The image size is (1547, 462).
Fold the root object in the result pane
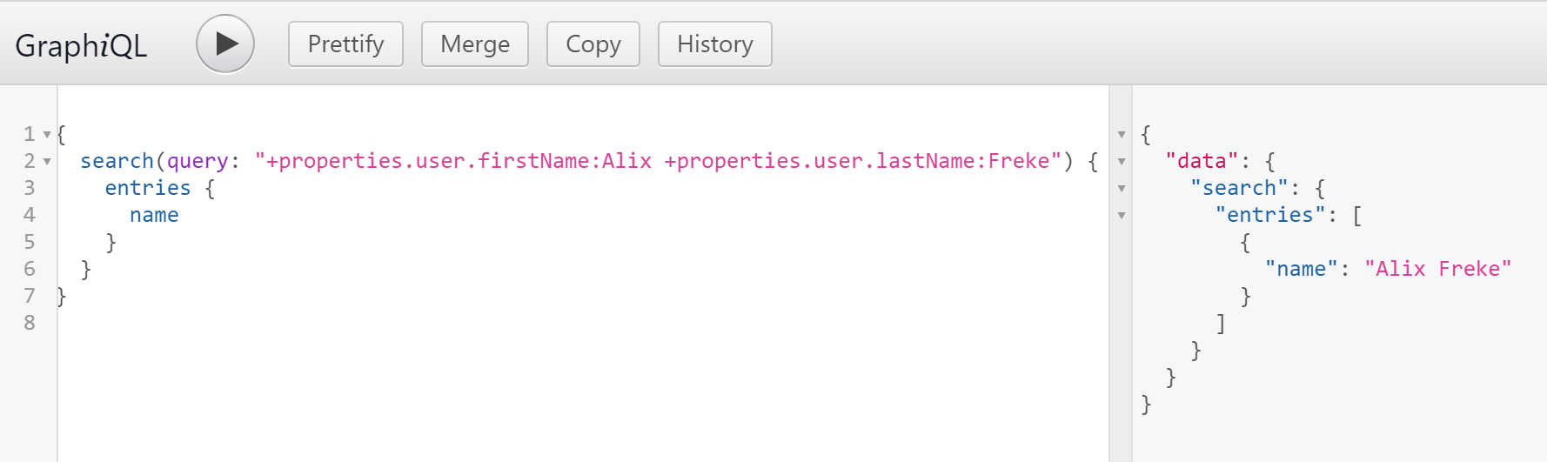click(x=1122, y=135)
